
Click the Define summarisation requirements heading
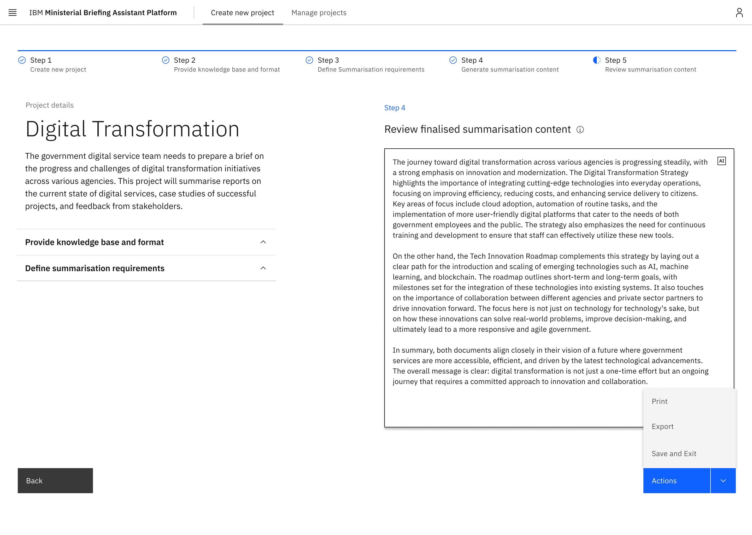(95, 268)
